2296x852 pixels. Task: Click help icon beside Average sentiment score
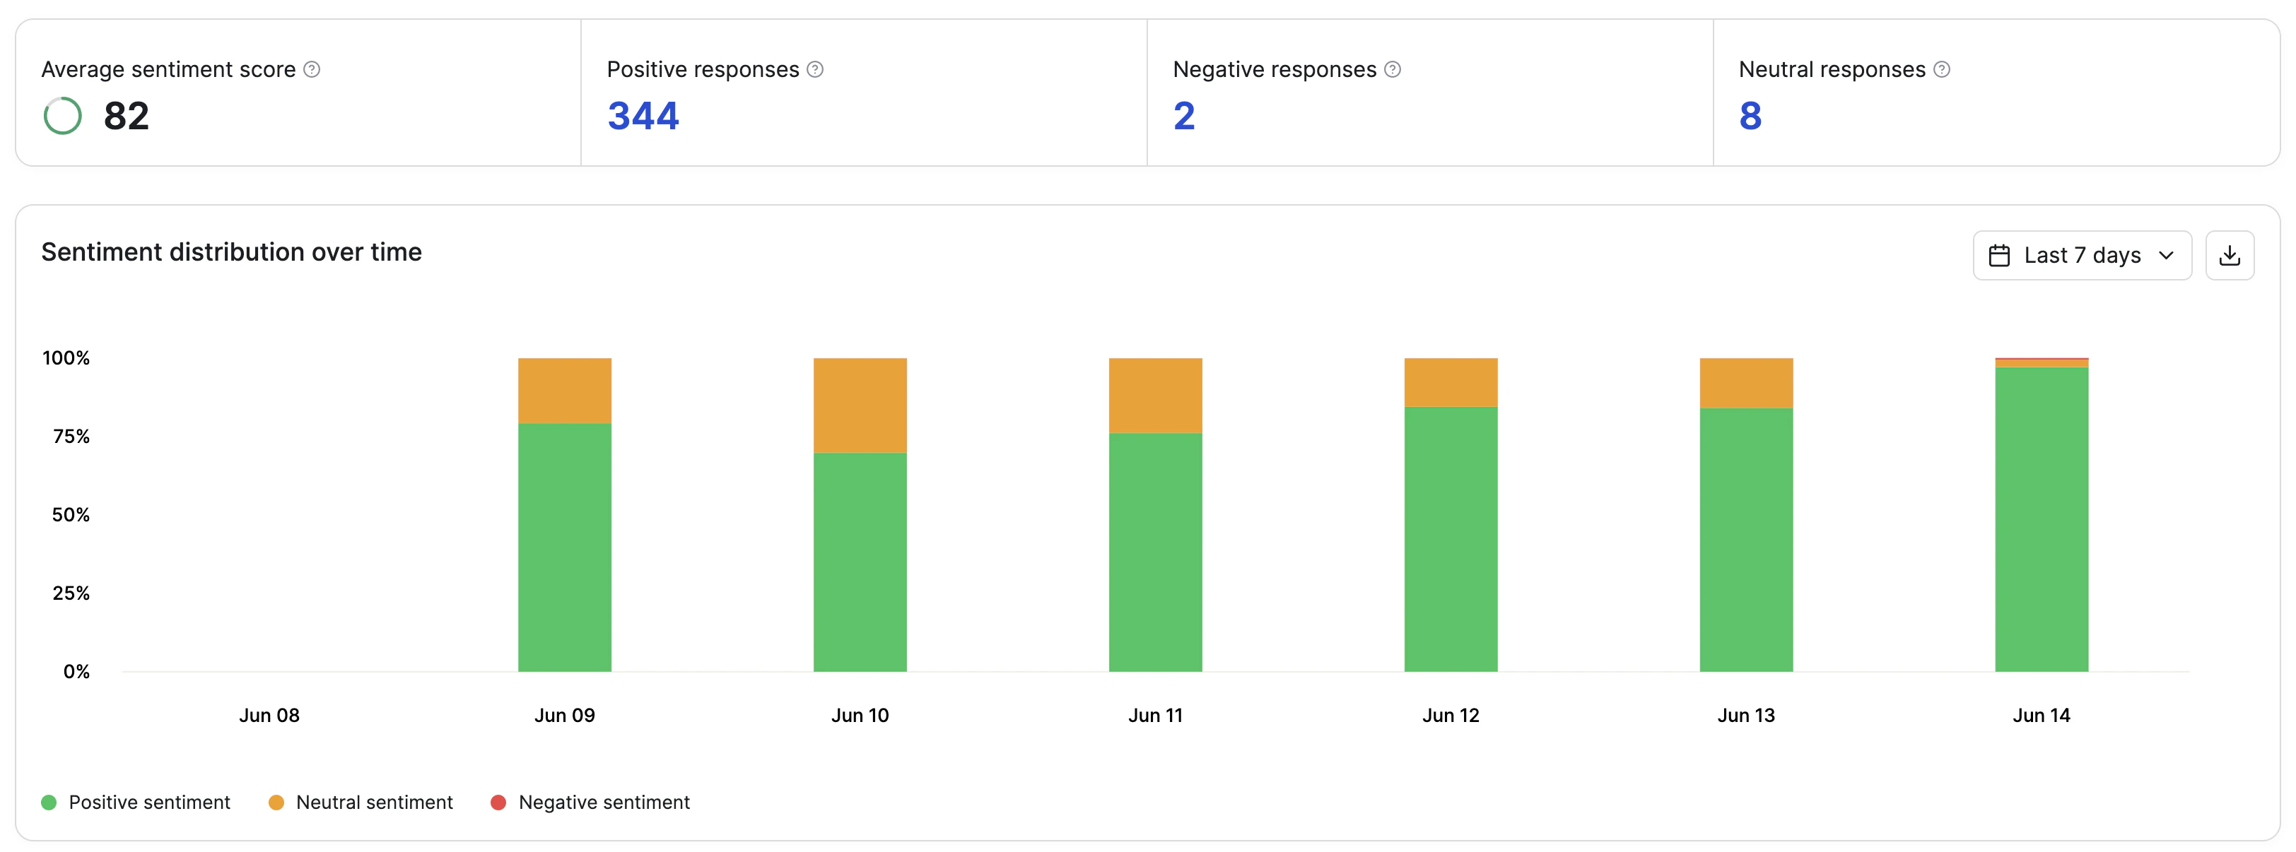[x=311, y=69]
